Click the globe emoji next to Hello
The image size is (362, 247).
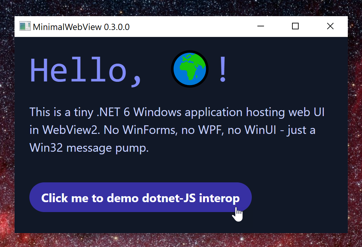click(189, 69)
